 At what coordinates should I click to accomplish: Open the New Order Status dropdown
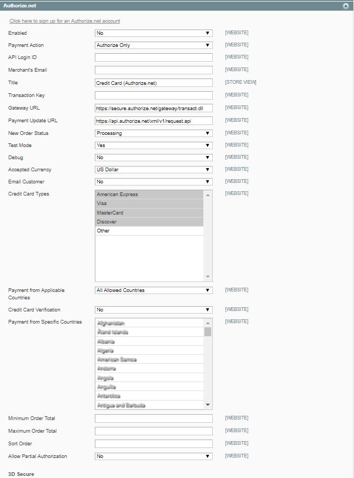[x=153, y=133]
